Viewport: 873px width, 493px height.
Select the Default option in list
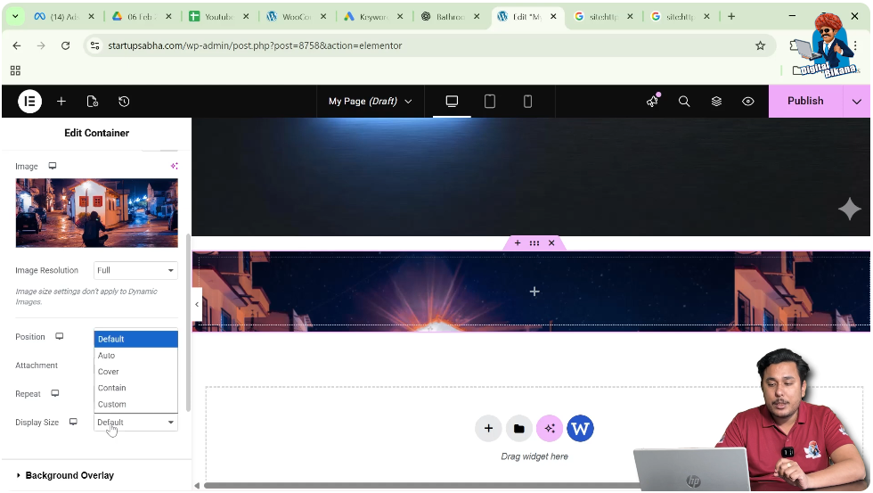tap(135, 339)
